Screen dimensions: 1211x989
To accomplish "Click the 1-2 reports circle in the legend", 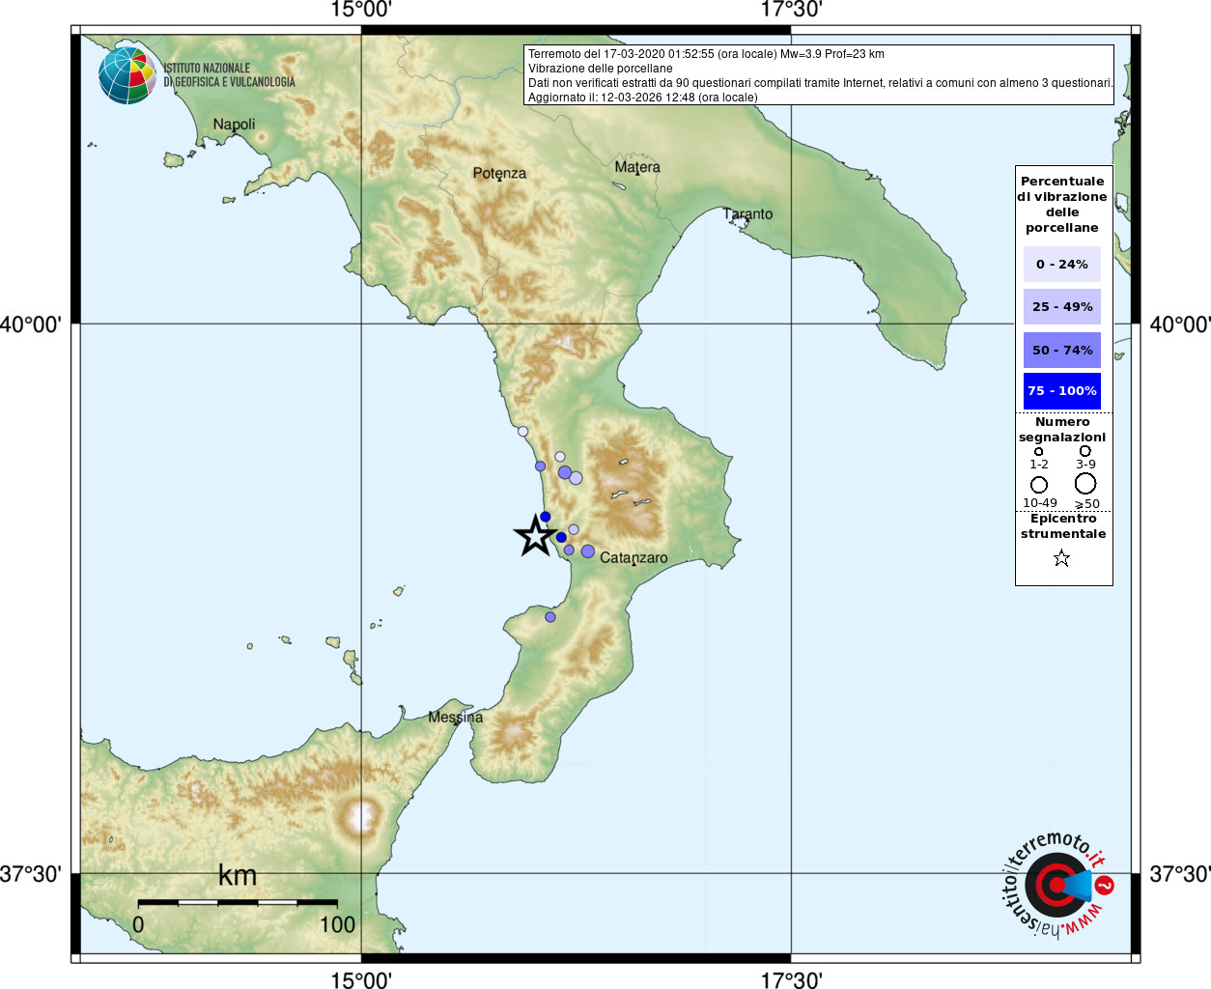I will click(1039, 451).
